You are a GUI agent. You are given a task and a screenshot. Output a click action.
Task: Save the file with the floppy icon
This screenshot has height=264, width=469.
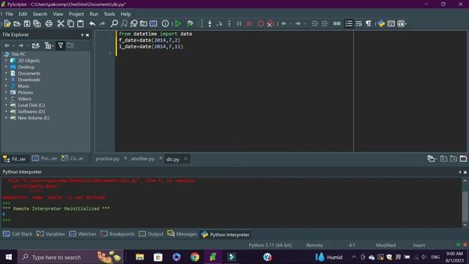[27, 23]
